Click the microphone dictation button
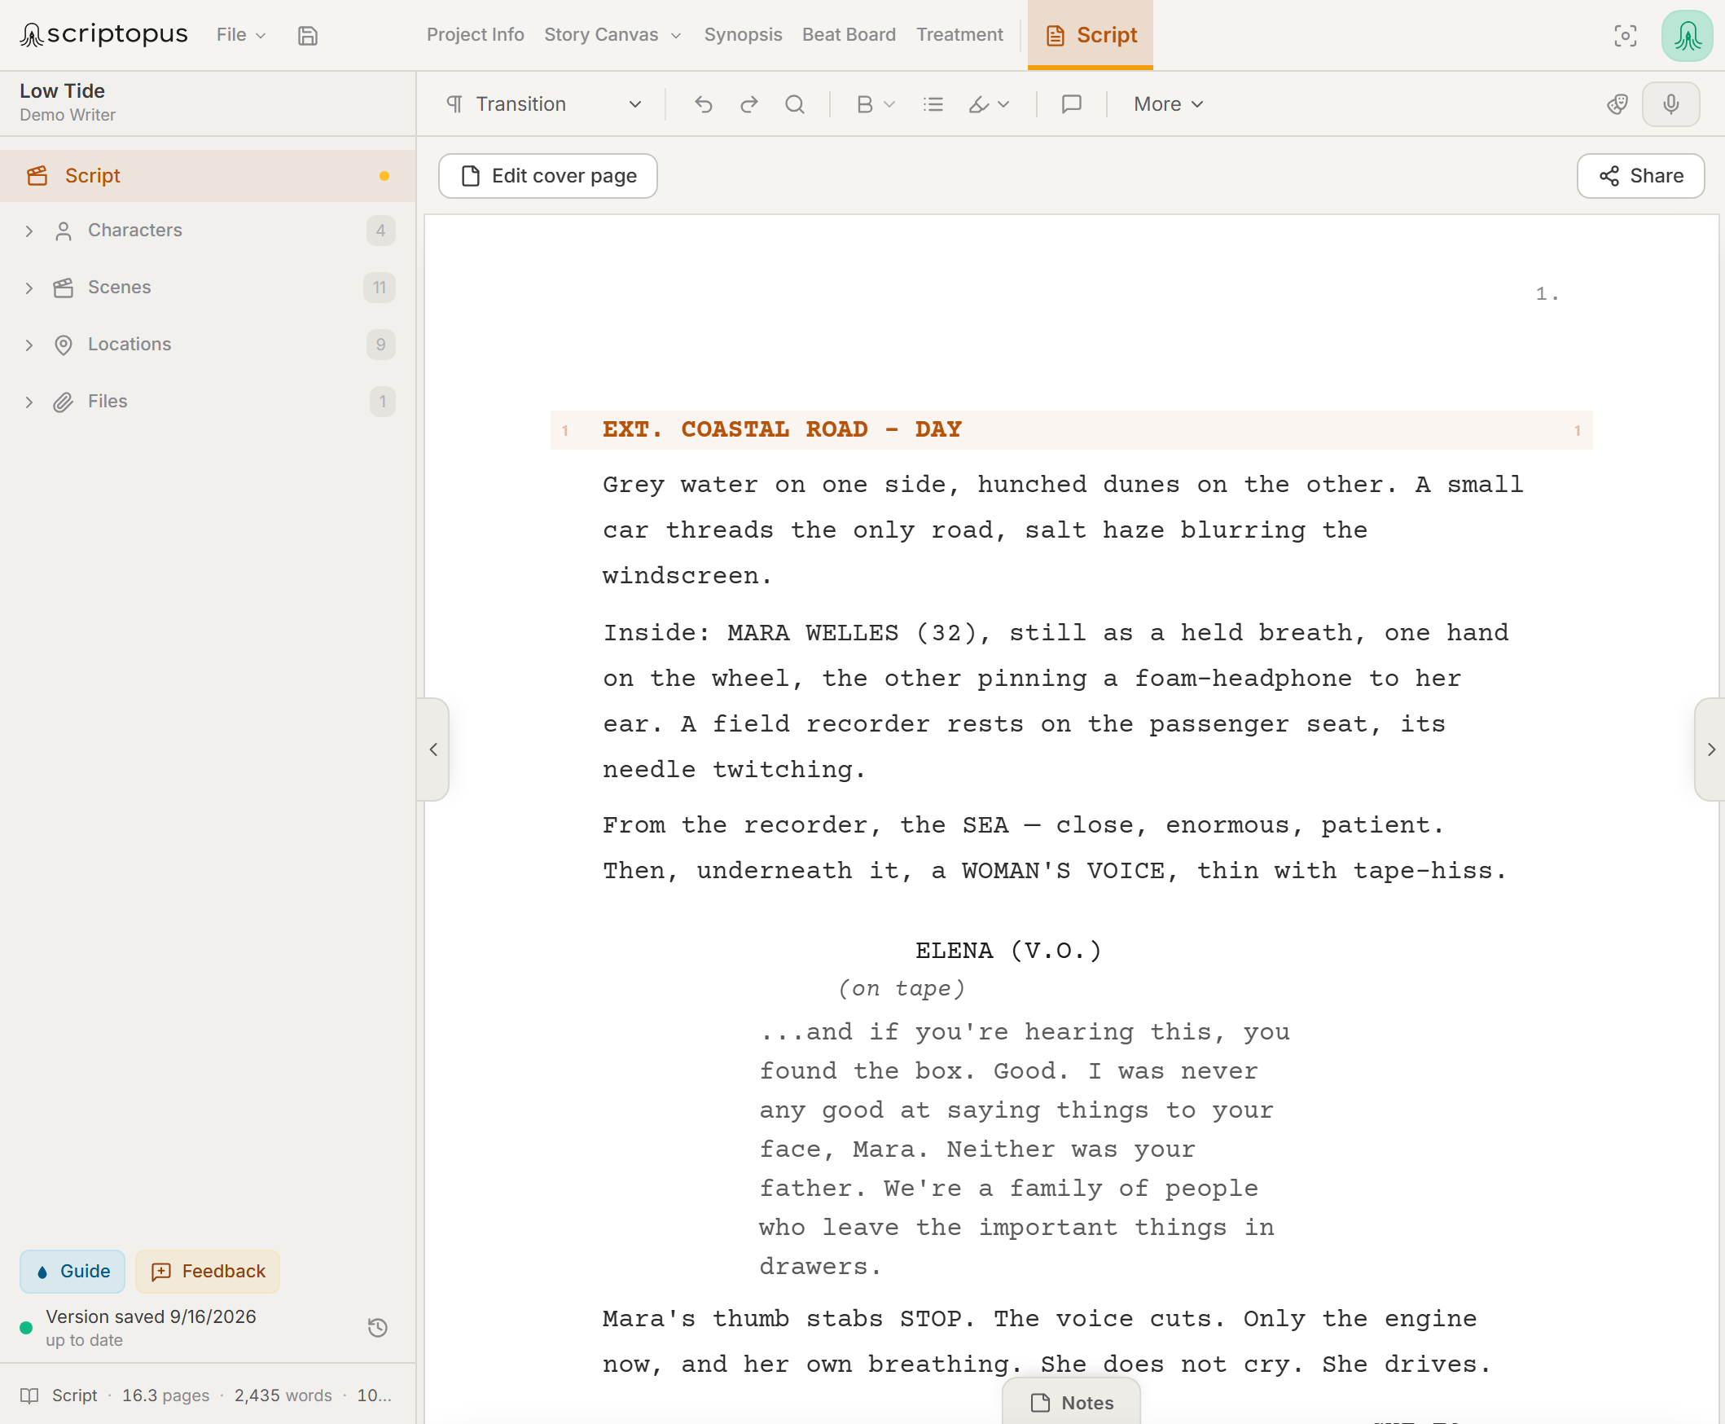Viewport: 1725px width, 1424px height. coord(1671,104)
